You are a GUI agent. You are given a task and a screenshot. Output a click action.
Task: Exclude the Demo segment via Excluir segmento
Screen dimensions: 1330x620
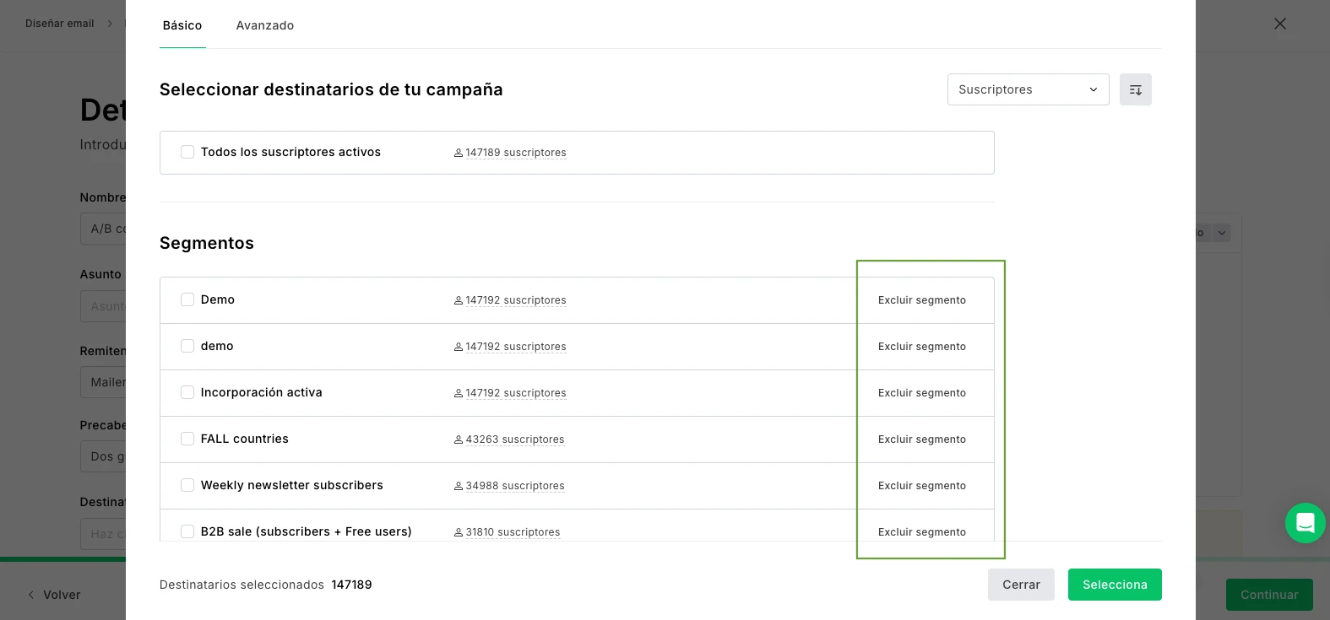(x=921, y=300)
